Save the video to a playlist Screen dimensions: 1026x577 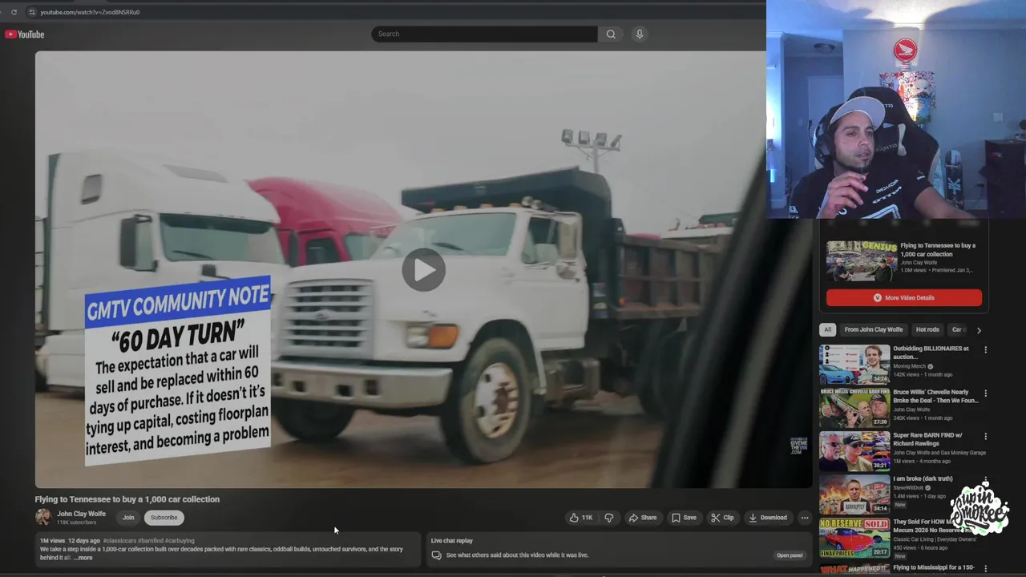click(684, 518)
